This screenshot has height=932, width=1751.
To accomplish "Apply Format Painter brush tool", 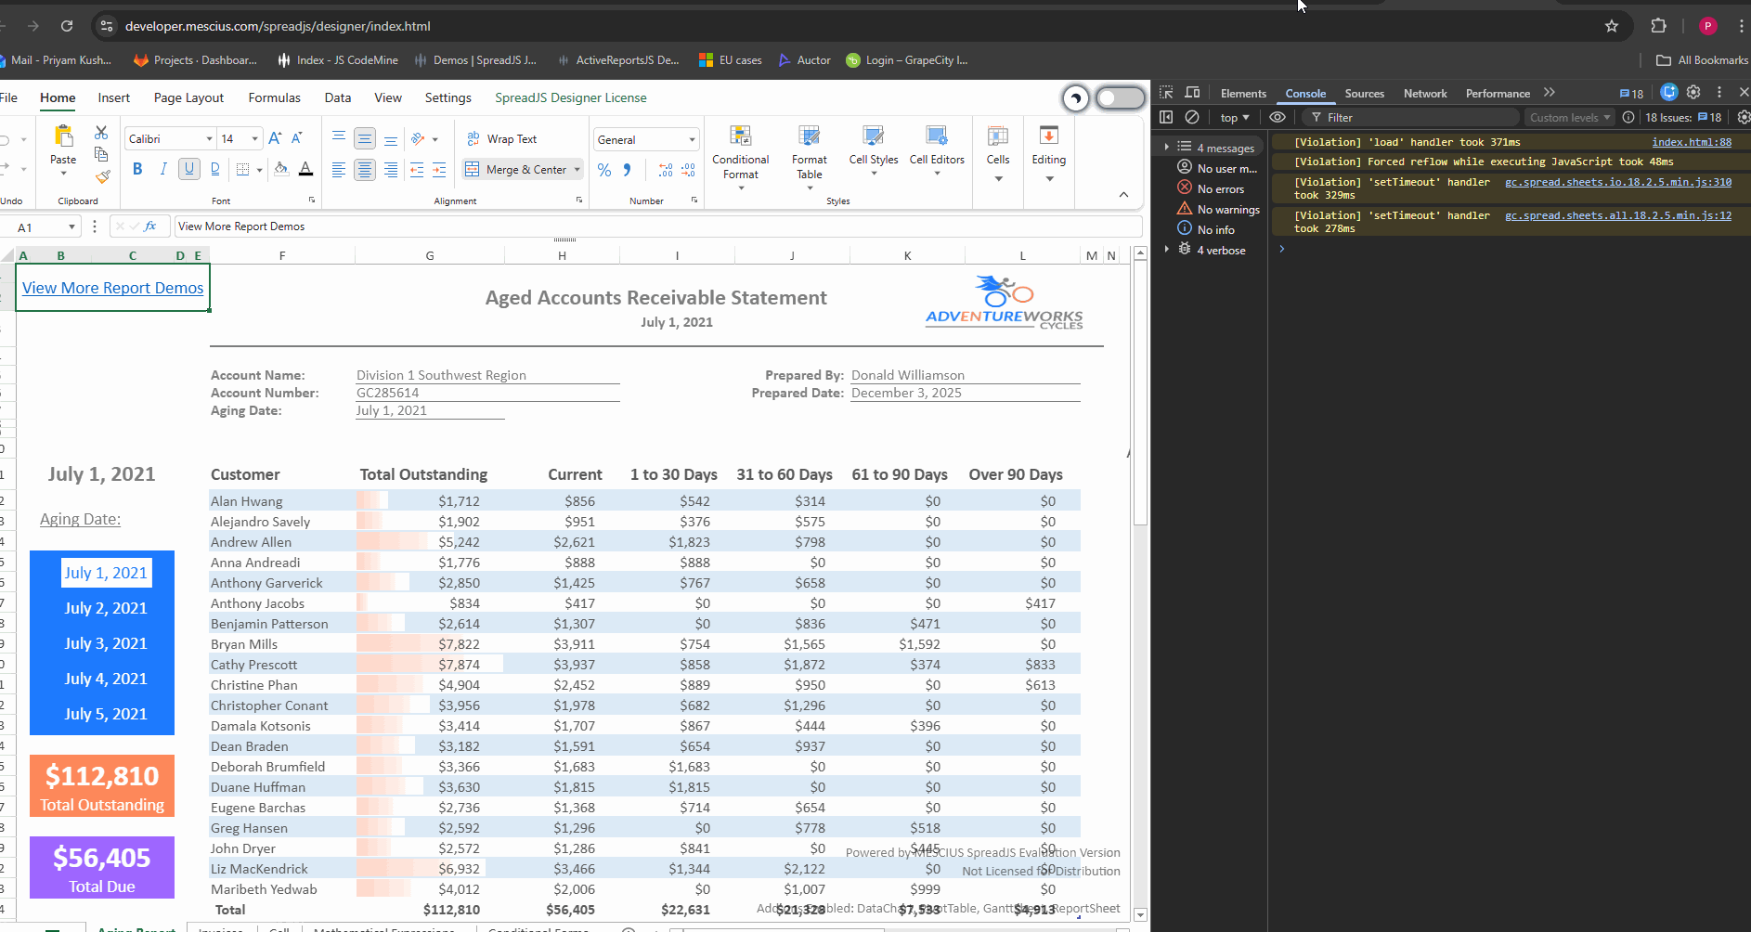I will tap(102, 176).
